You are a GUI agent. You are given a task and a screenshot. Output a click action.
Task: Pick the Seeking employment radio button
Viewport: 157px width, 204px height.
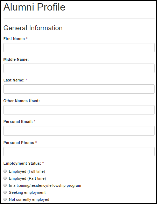5,192
